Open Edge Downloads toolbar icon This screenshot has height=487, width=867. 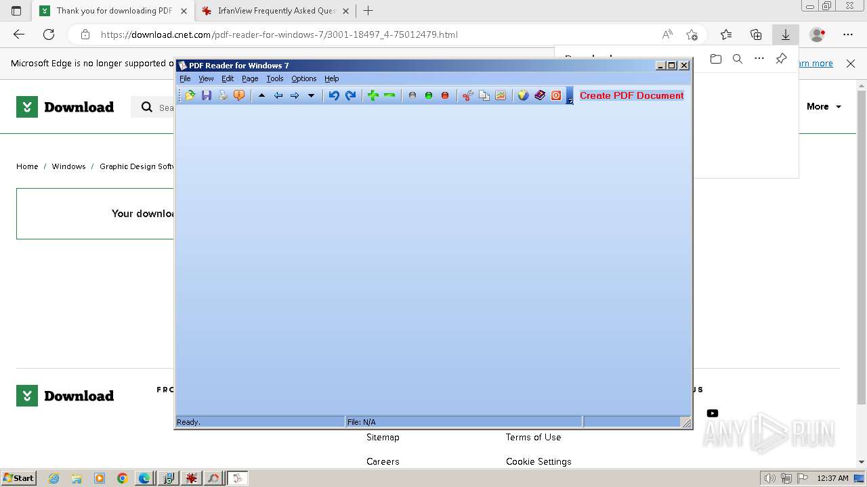[x=786, y=34]
